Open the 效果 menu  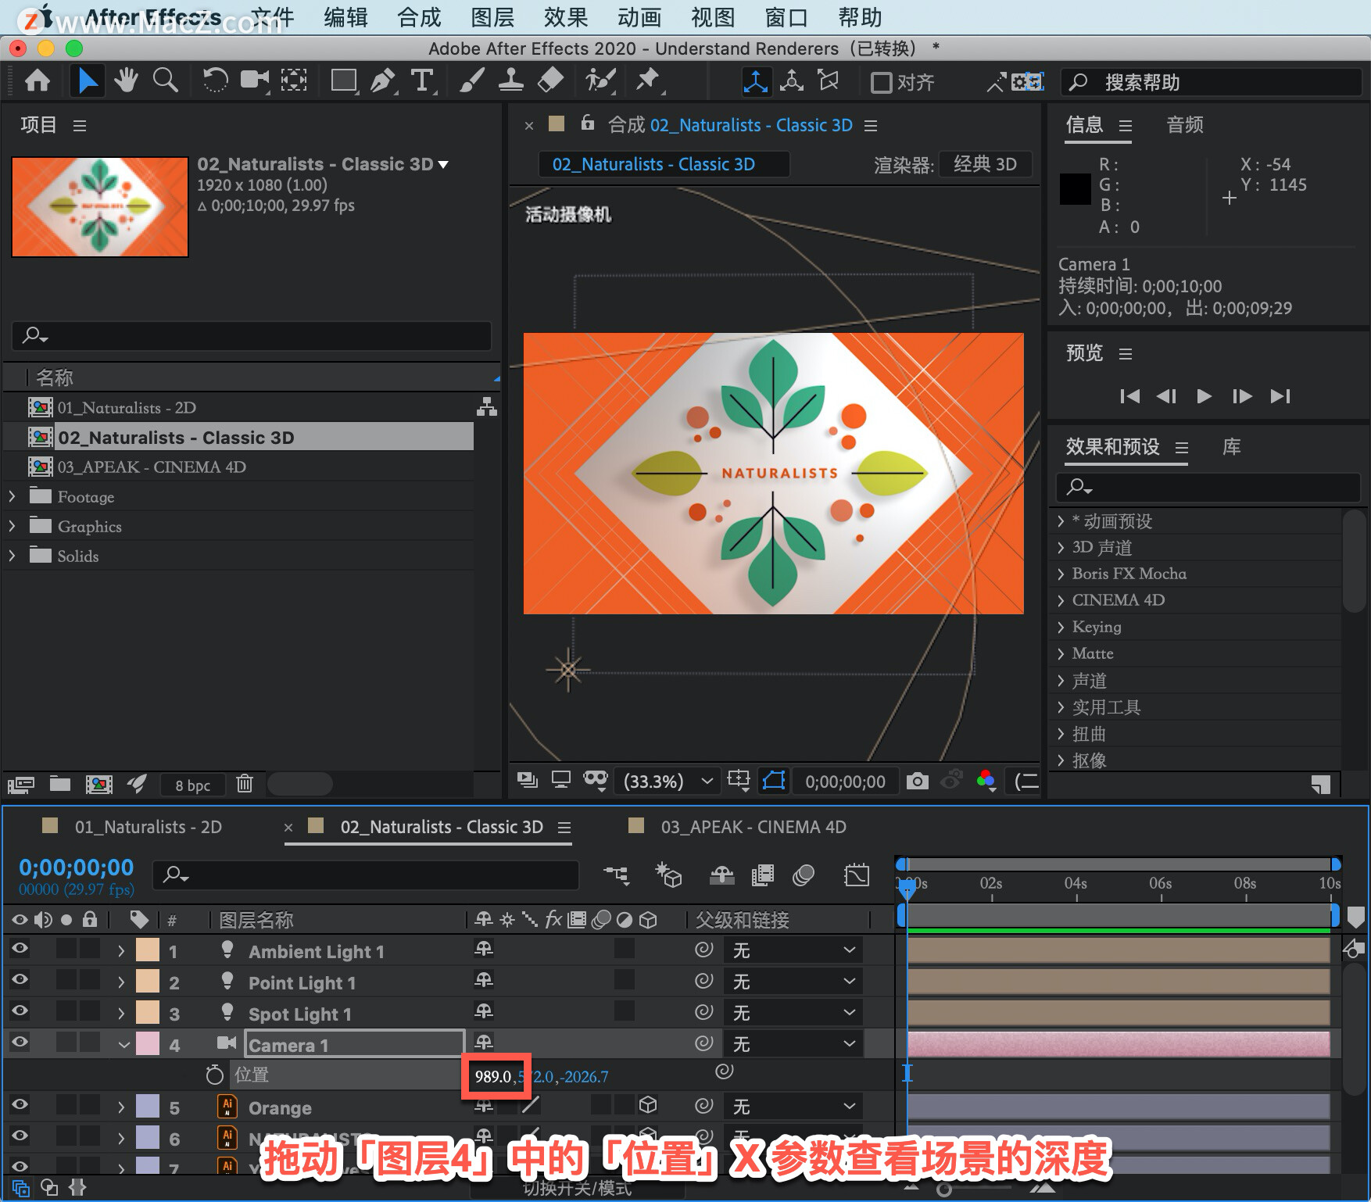tap(566, 17)
